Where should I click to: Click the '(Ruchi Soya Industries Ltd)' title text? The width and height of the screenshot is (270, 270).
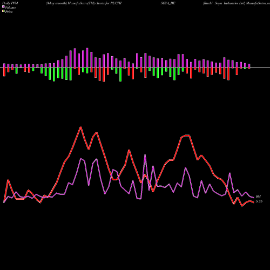point(224,3)
